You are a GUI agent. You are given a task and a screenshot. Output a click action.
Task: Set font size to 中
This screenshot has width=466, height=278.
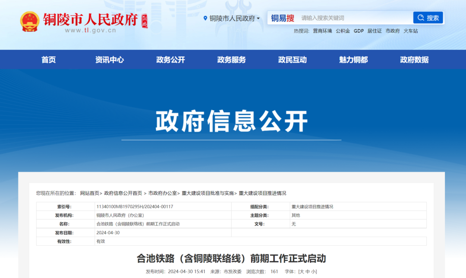coord(308,272)
